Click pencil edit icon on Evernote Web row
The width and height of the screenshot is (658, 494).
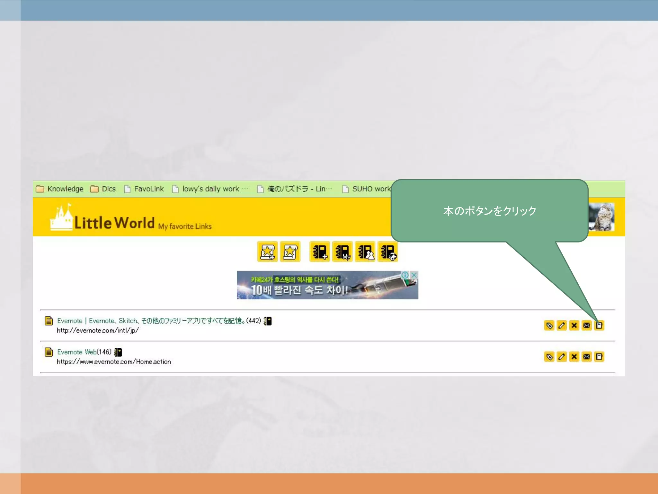[562, 357]
